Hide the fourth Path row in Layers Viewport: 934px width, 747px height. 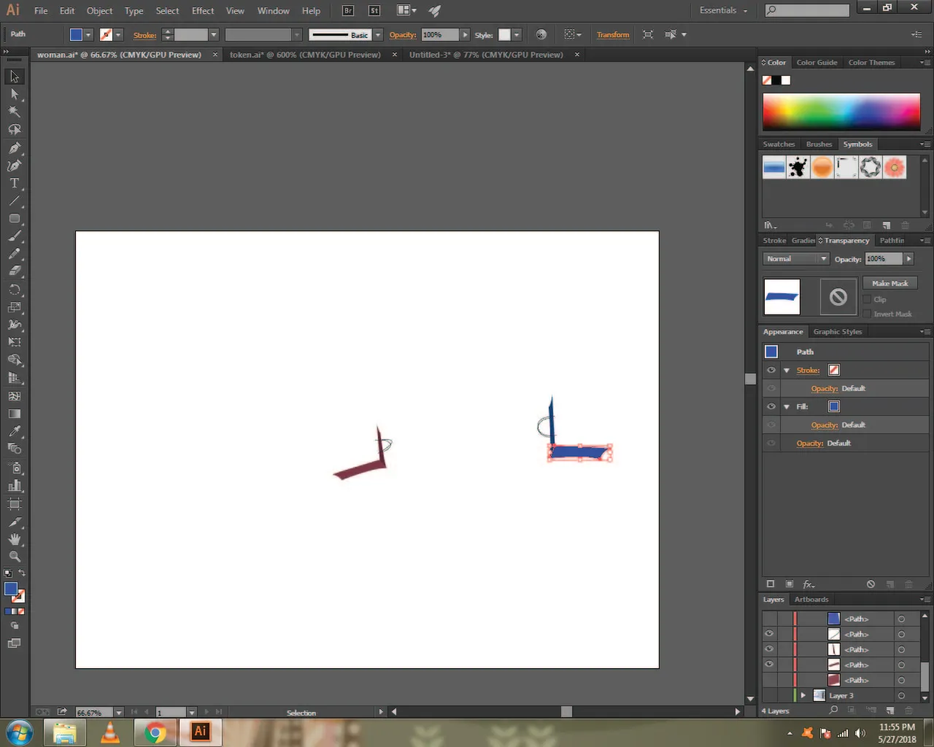pyautogui.click(x=769, y=665)
